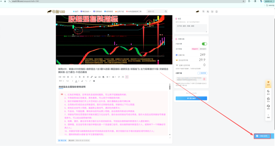Click the 预览文章 preview button below editor
This screenshot has width=275, height=146.
click(62, 141)
